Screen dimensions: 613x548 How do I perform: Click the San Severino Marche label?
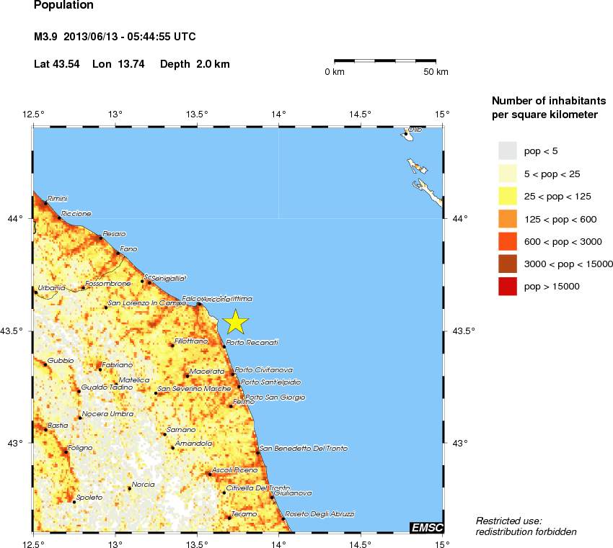point(194,389)
